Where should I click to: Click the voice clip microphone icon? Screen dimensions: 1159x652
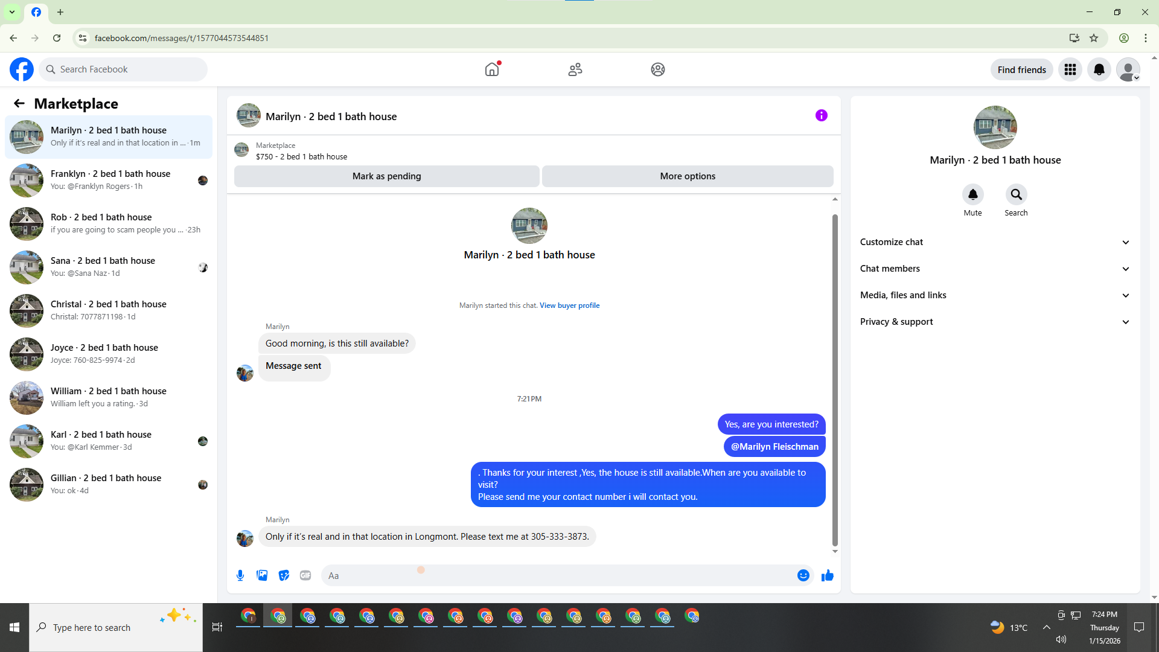(x=240, y=575)
